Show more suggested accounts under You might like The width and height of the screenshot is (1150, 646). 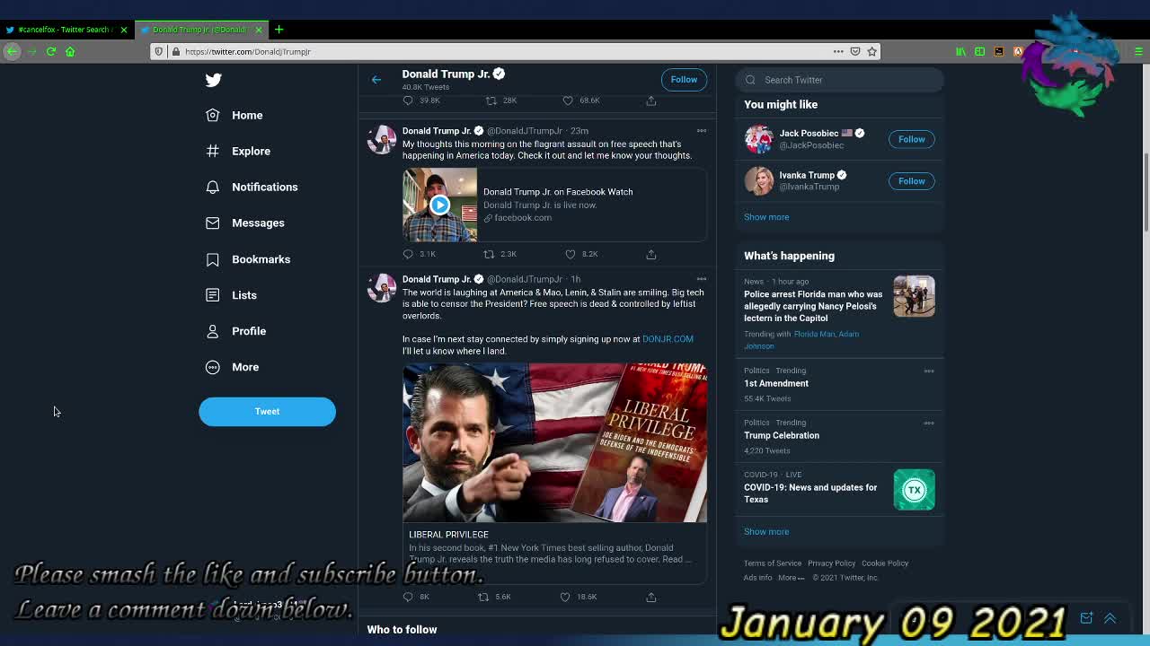click(766, 217)
